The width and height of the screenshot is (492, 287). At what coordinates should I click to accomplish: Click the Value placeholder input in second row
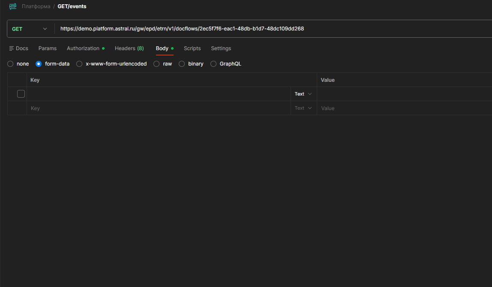[405, 108]
